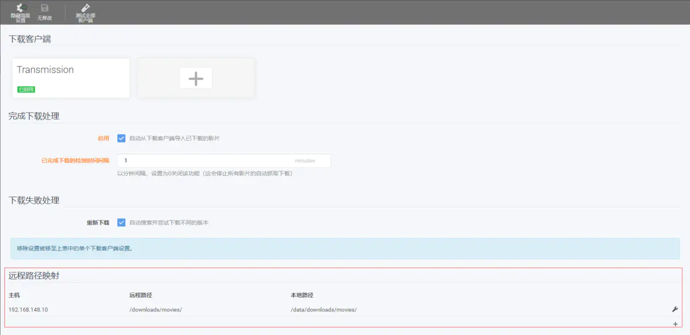Image resolution: width=690 pixels, height=335 pixels.
Task: Add a new remote path mapping with the plus
Action: pyautogui.click(x=675, y=324)
